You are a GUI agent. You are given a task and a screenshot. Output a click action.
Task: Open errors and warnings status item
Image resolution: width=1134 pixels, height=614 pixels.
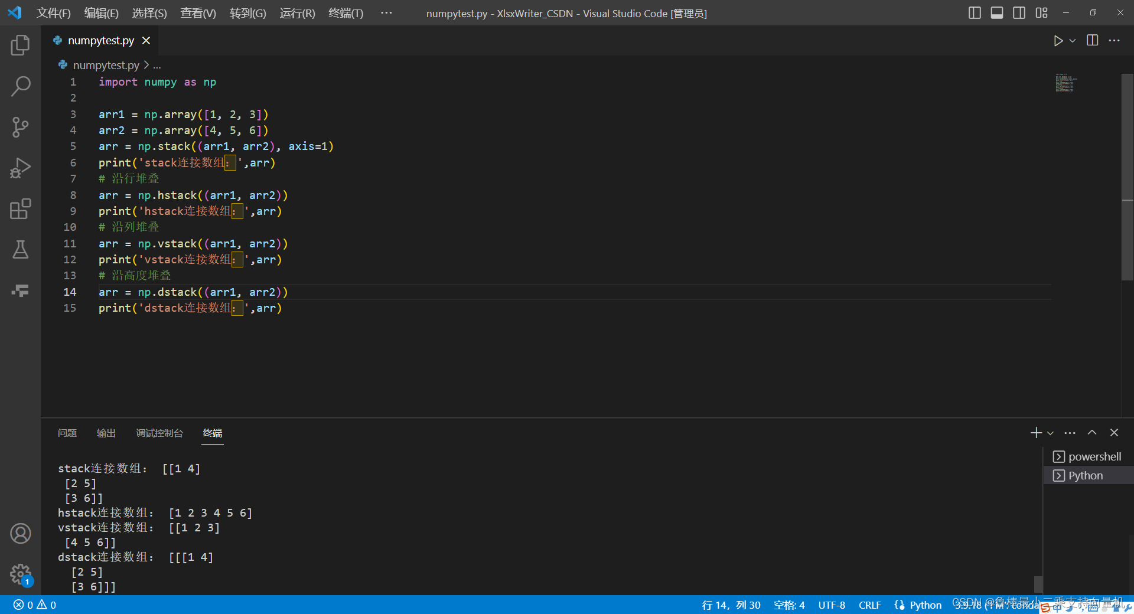click(35, 605)
